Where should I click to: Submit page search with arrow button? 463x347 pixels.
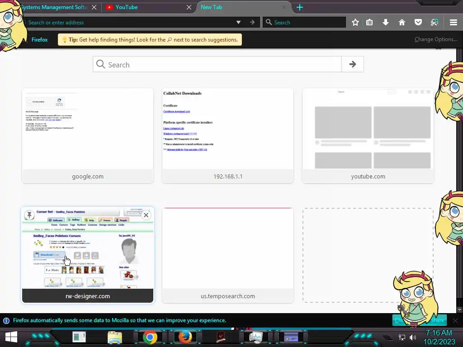click(353, 64)
